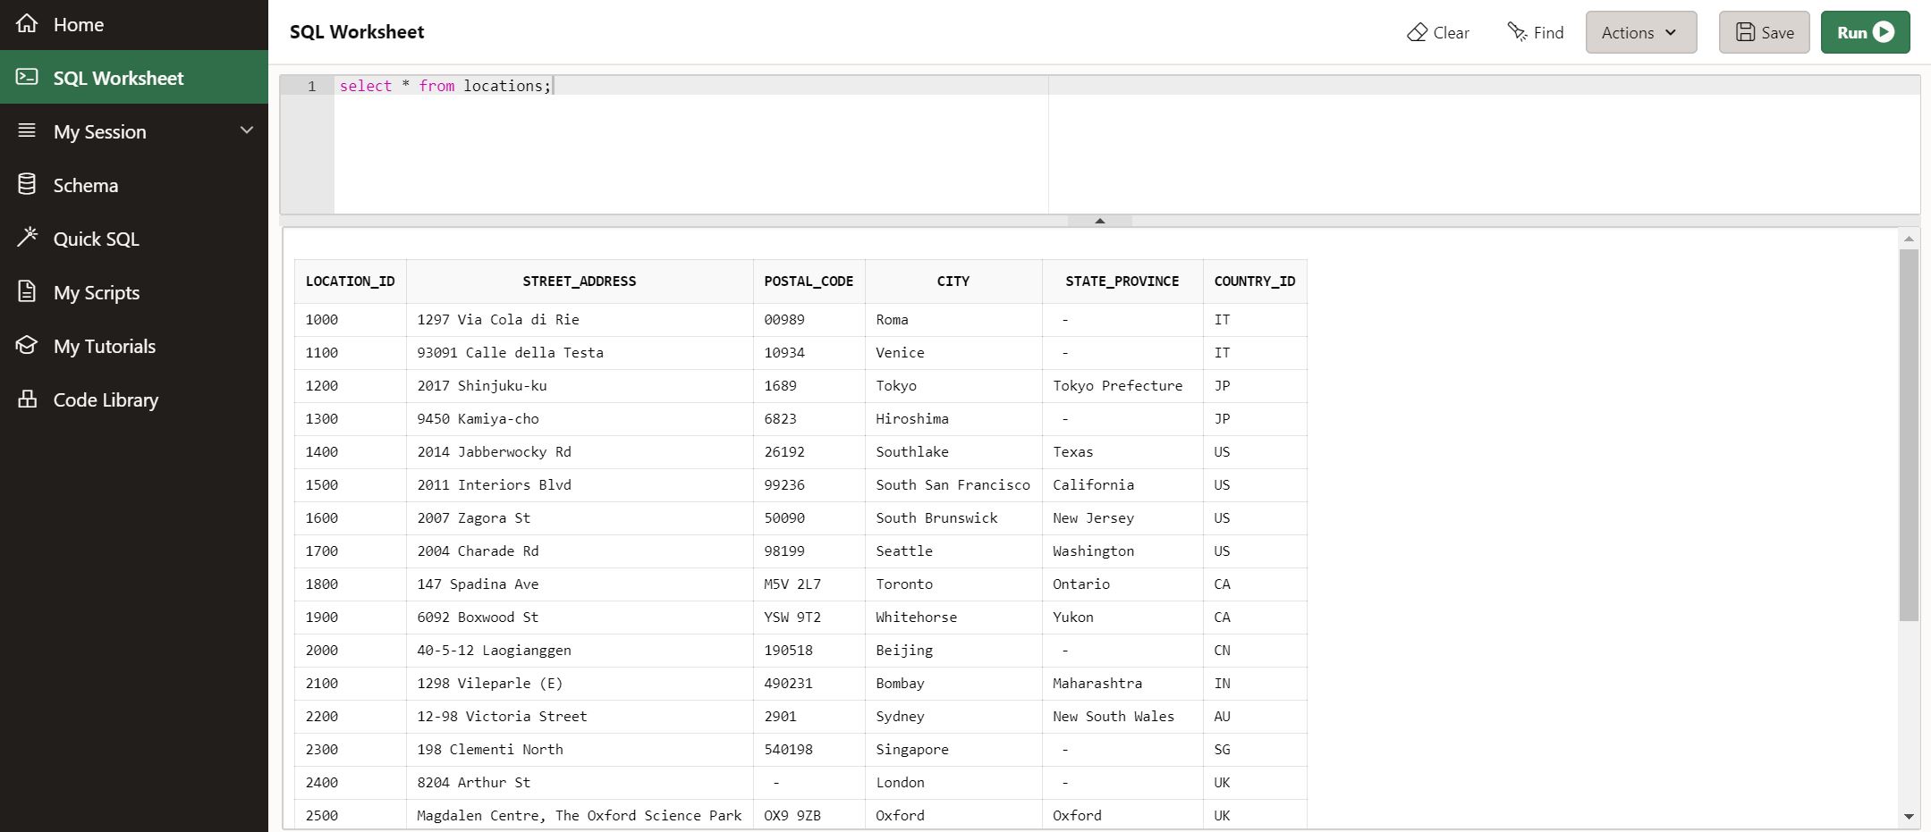
Task: Click the eraser icon next to Clear
Action: tap(1417, 32)
